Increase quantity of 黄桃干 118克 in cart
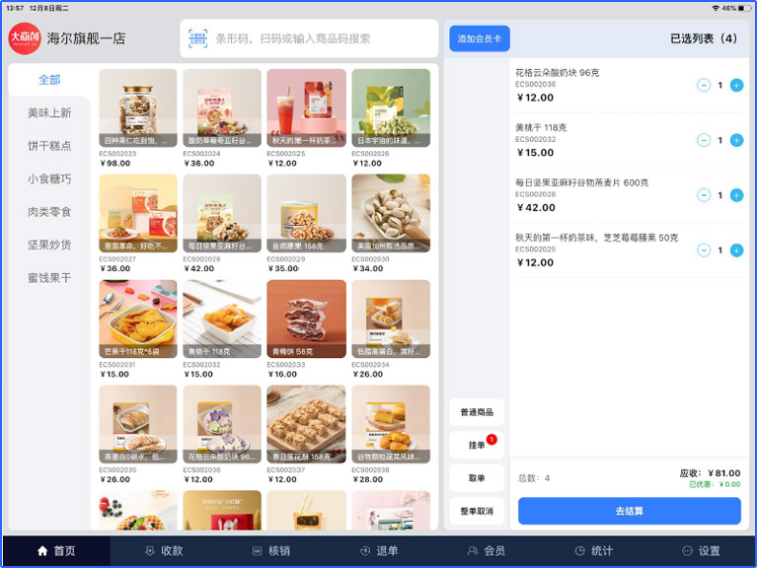The height and width of the screenshot is (568, 757). (x=736, y=140)
